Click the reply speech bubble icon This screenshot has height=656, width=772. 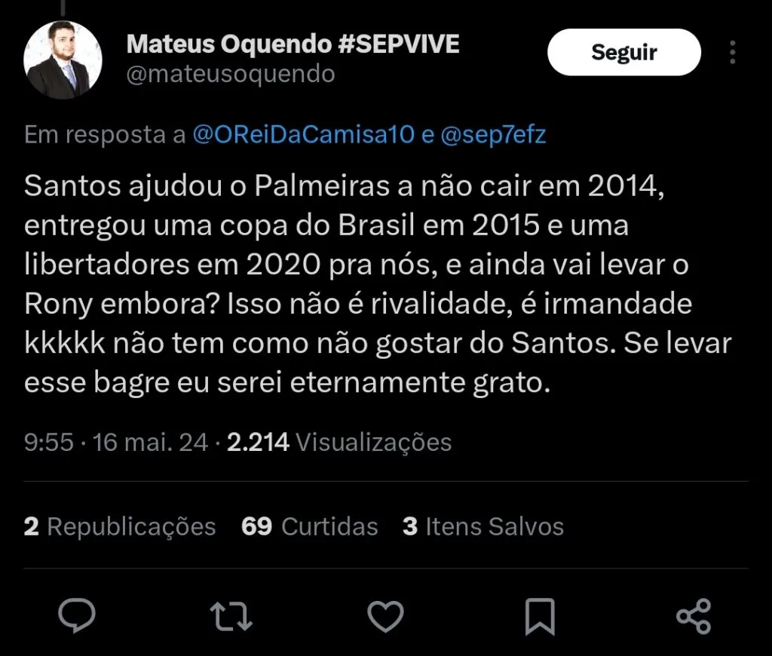[77, 616]
